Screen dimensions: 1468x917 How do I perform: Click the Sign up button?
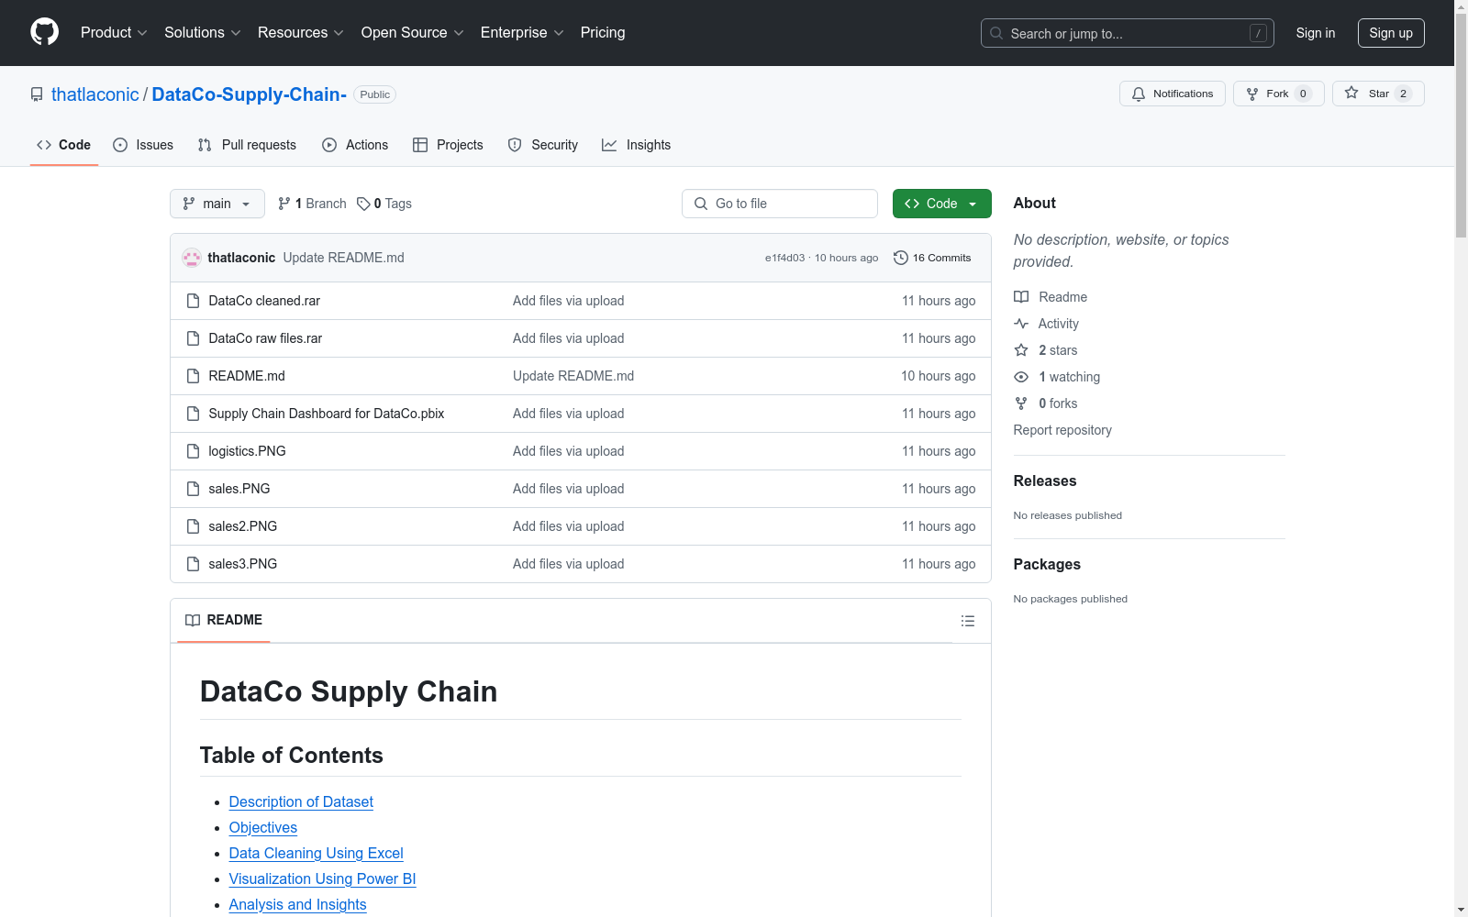click(1391, 33)
